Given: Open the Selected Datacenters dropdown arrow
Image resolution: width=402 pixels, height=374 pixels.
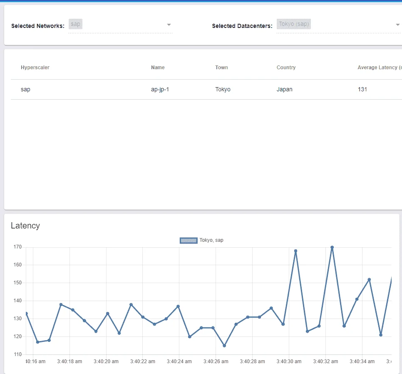Looking at the screenshot, I should tap(397, 25).
